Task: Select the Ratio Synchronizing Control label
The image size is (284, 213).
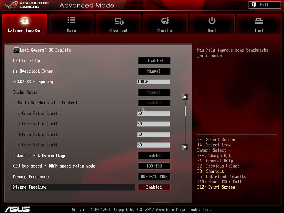Action: (47, 103)
